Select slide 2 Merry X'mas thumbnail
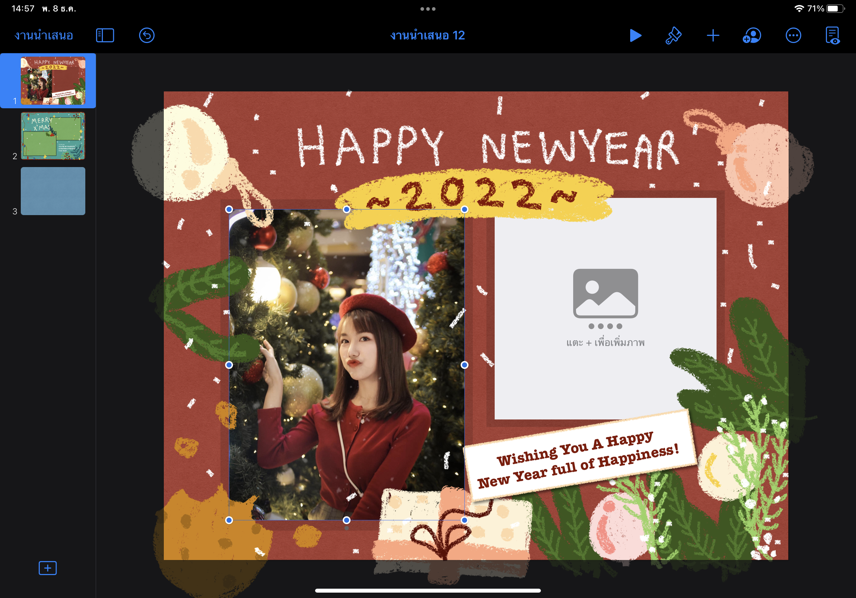 tap(53, 136)
